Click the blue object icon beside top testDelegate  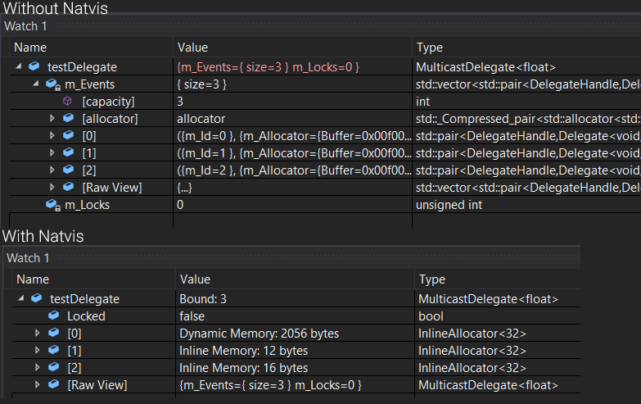(34, 66)
